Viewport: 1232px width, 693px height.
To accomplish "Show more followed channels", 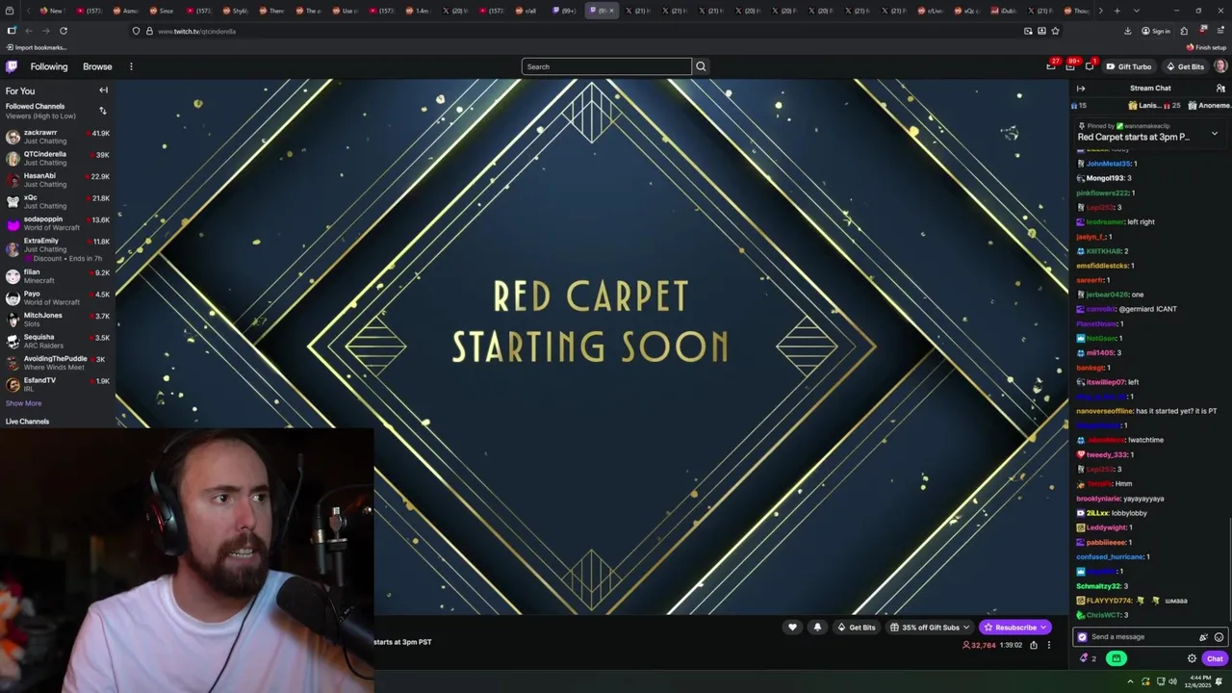I will (24, 403).
